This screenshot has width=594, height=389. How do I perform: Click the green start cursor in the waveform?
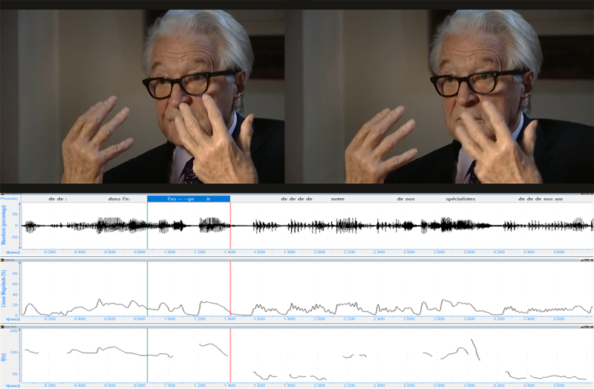[147, 226]
